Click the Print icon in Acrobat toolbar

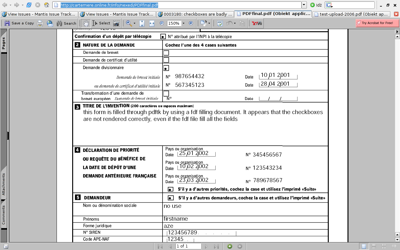click(x=40, y=23)
